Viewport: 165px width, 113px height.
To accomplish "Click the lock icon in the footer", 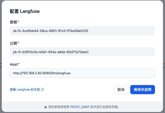I will (x=46, y=107).
